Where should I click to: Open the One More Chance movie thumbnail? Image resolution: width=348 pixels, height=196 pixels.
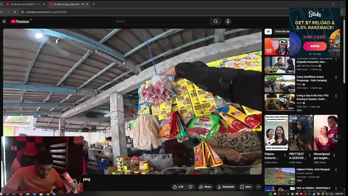tap(280, 65)
